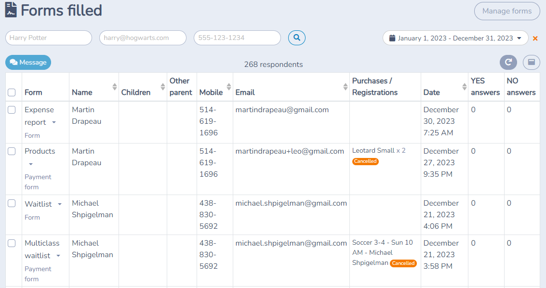Click the Email column header
The width and height of the screenshot is (546, 288).
click(245, 92)
